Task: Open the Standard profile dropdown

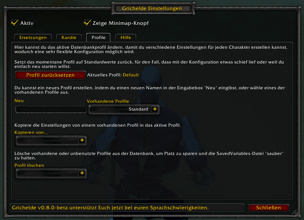Action: pyautogui.click(x=124, y=109)
